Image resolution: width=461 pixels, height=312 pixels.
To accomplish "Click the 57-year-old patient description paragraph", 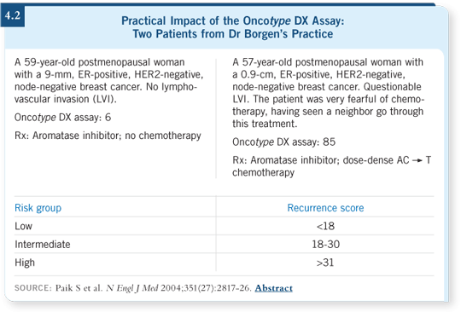I will 328,93.
